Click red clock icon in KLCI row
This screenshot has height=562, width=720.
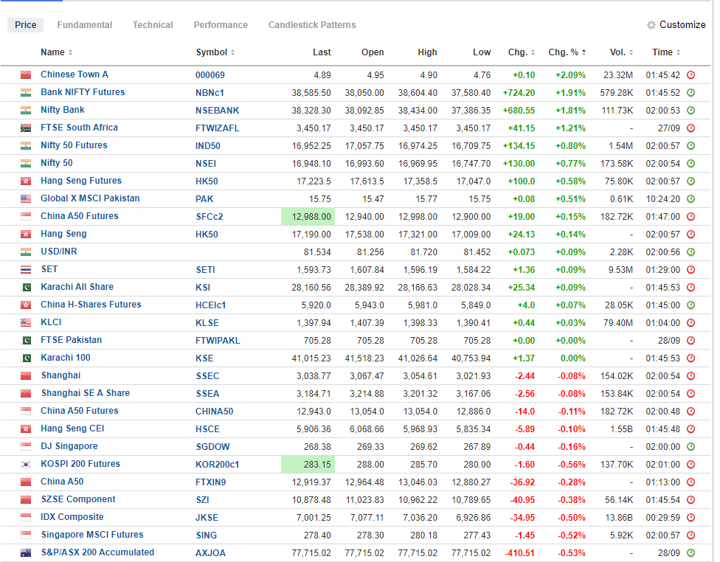pyautogui.click(x=690, y=323)
